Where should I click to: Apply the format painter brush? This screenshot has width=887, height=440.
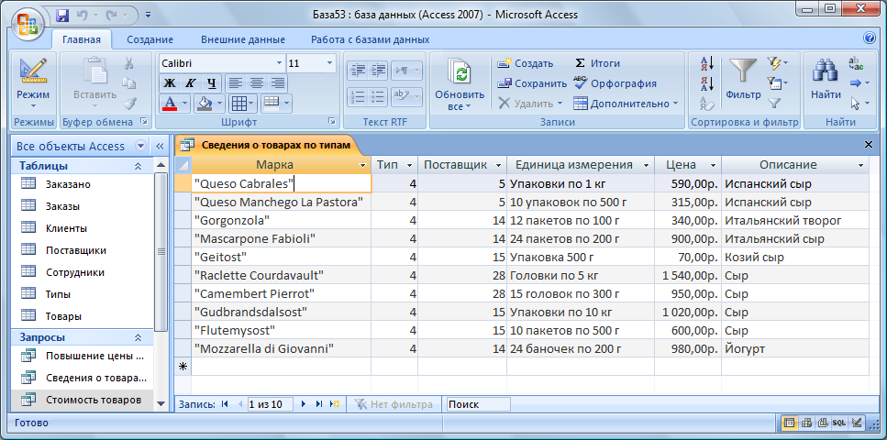point(129,104)
